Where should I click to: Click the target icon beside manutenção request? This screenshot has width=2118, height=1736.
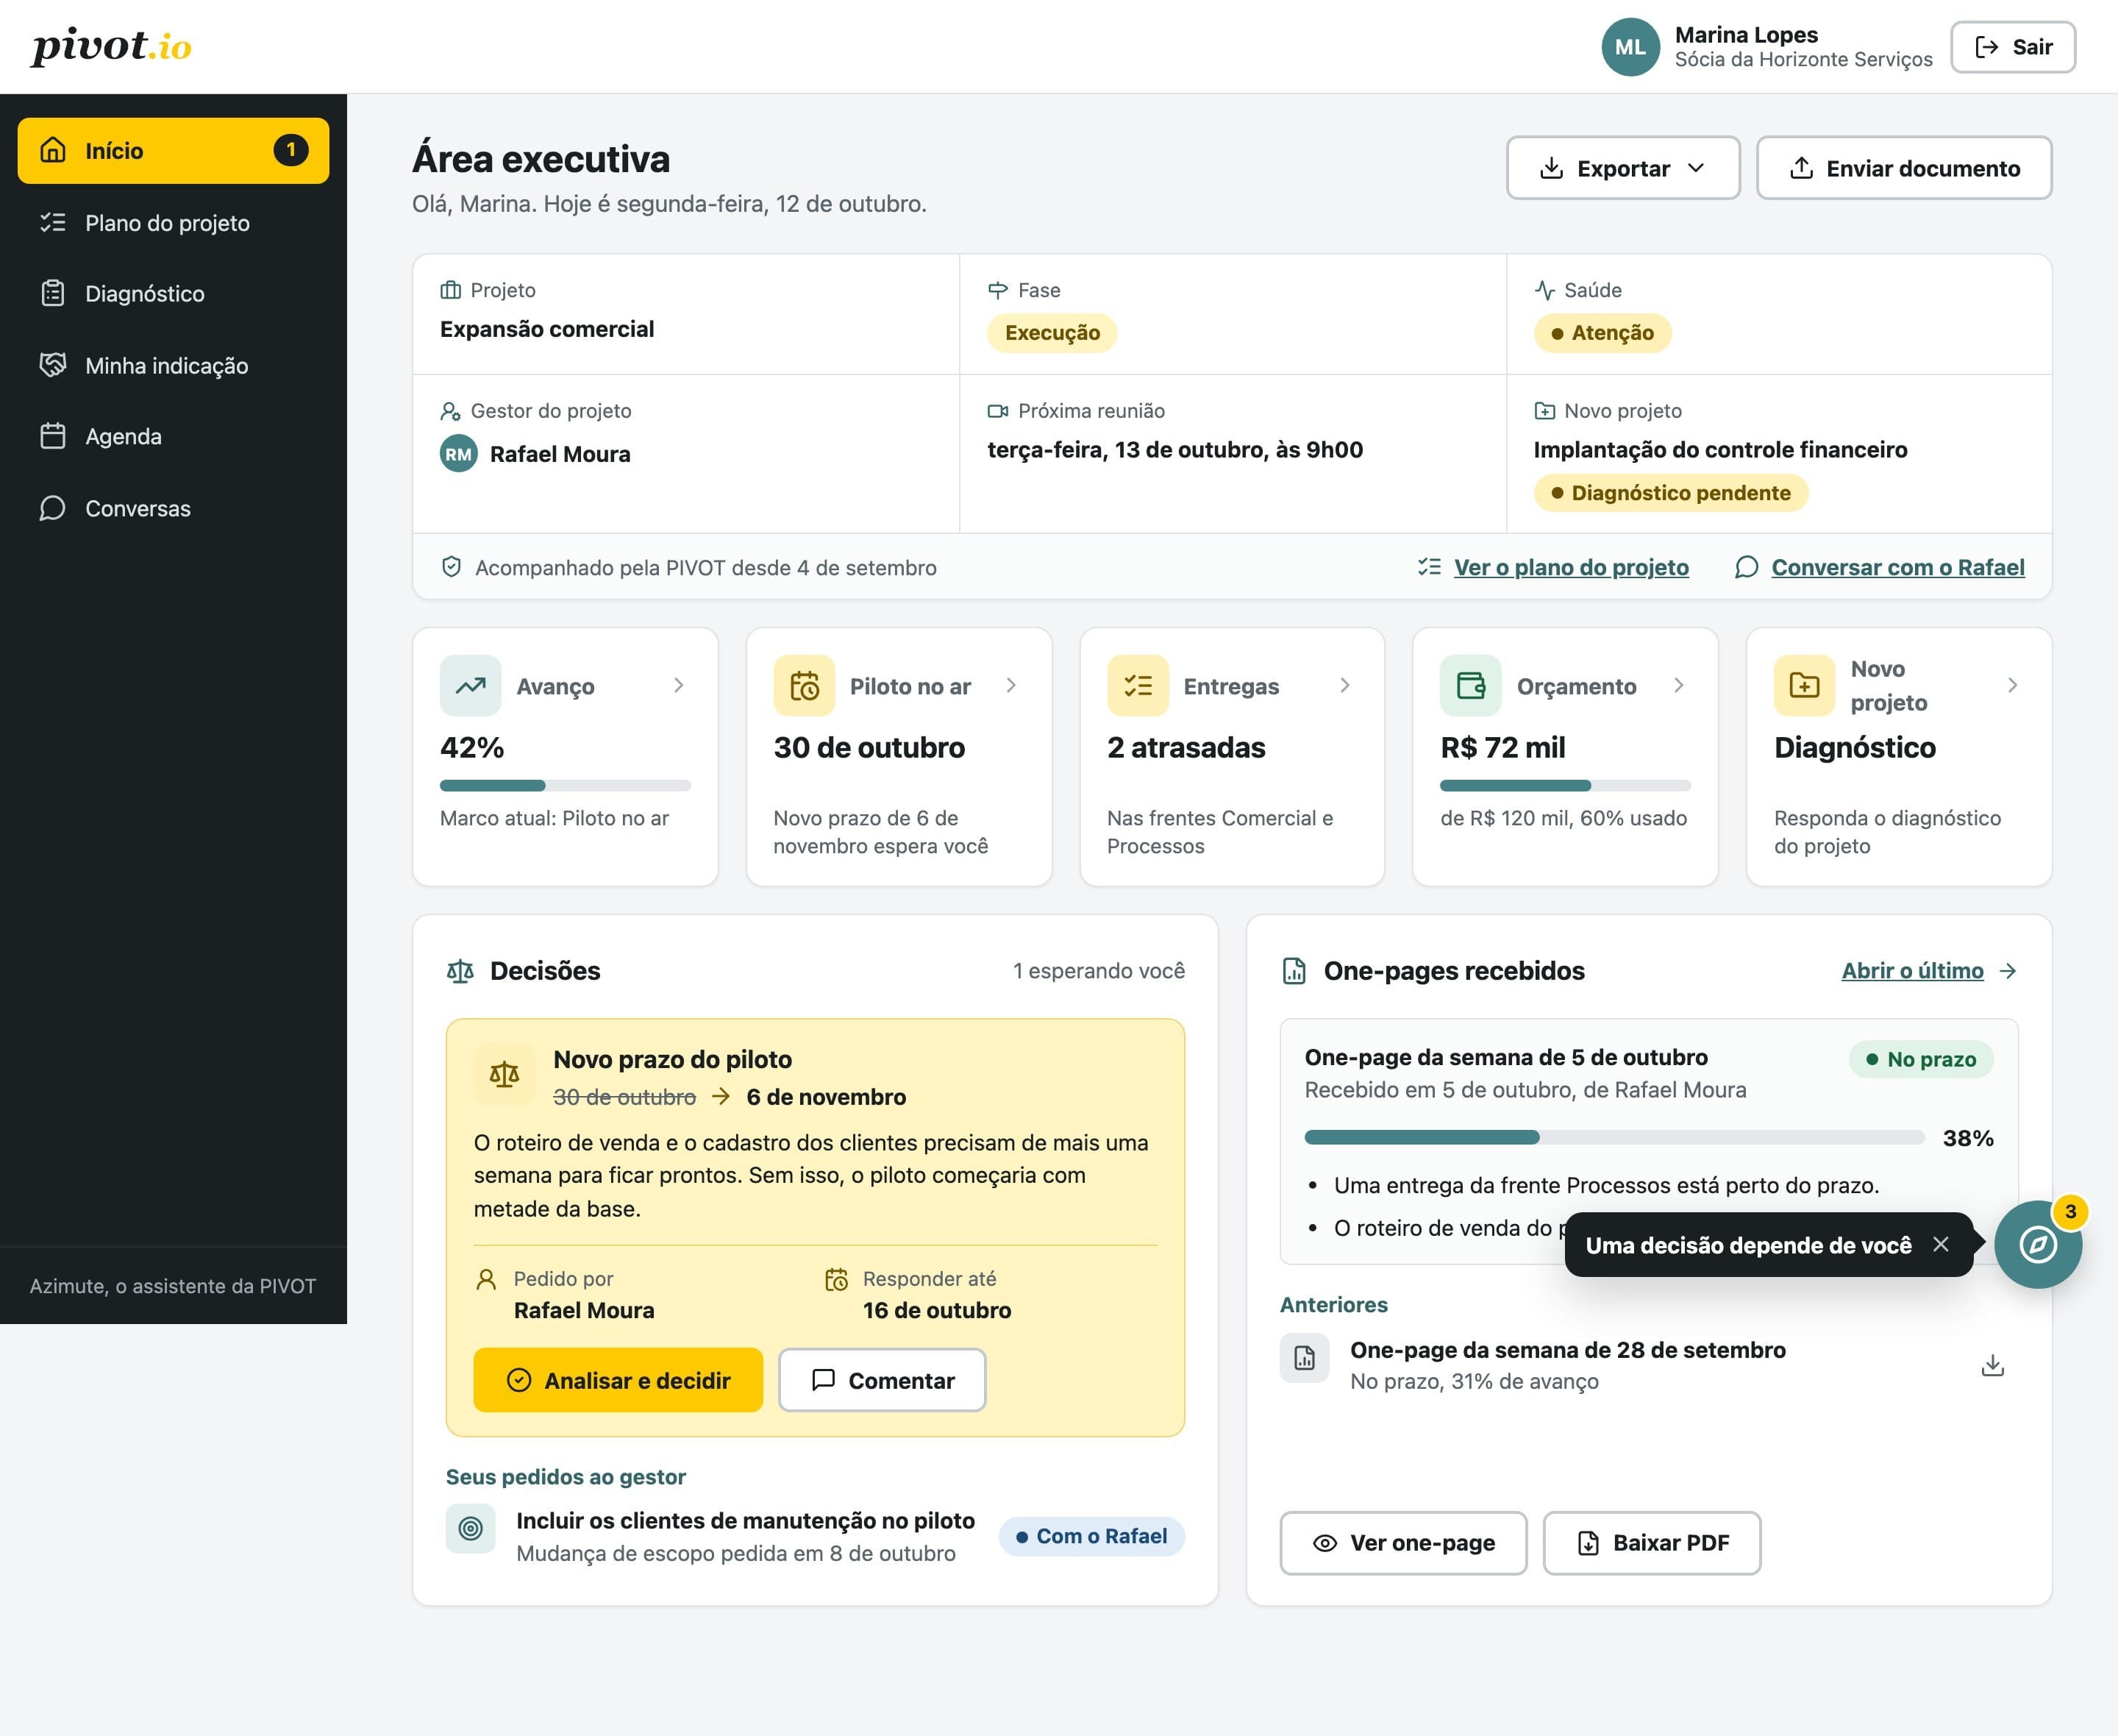tap(471, 1528)
